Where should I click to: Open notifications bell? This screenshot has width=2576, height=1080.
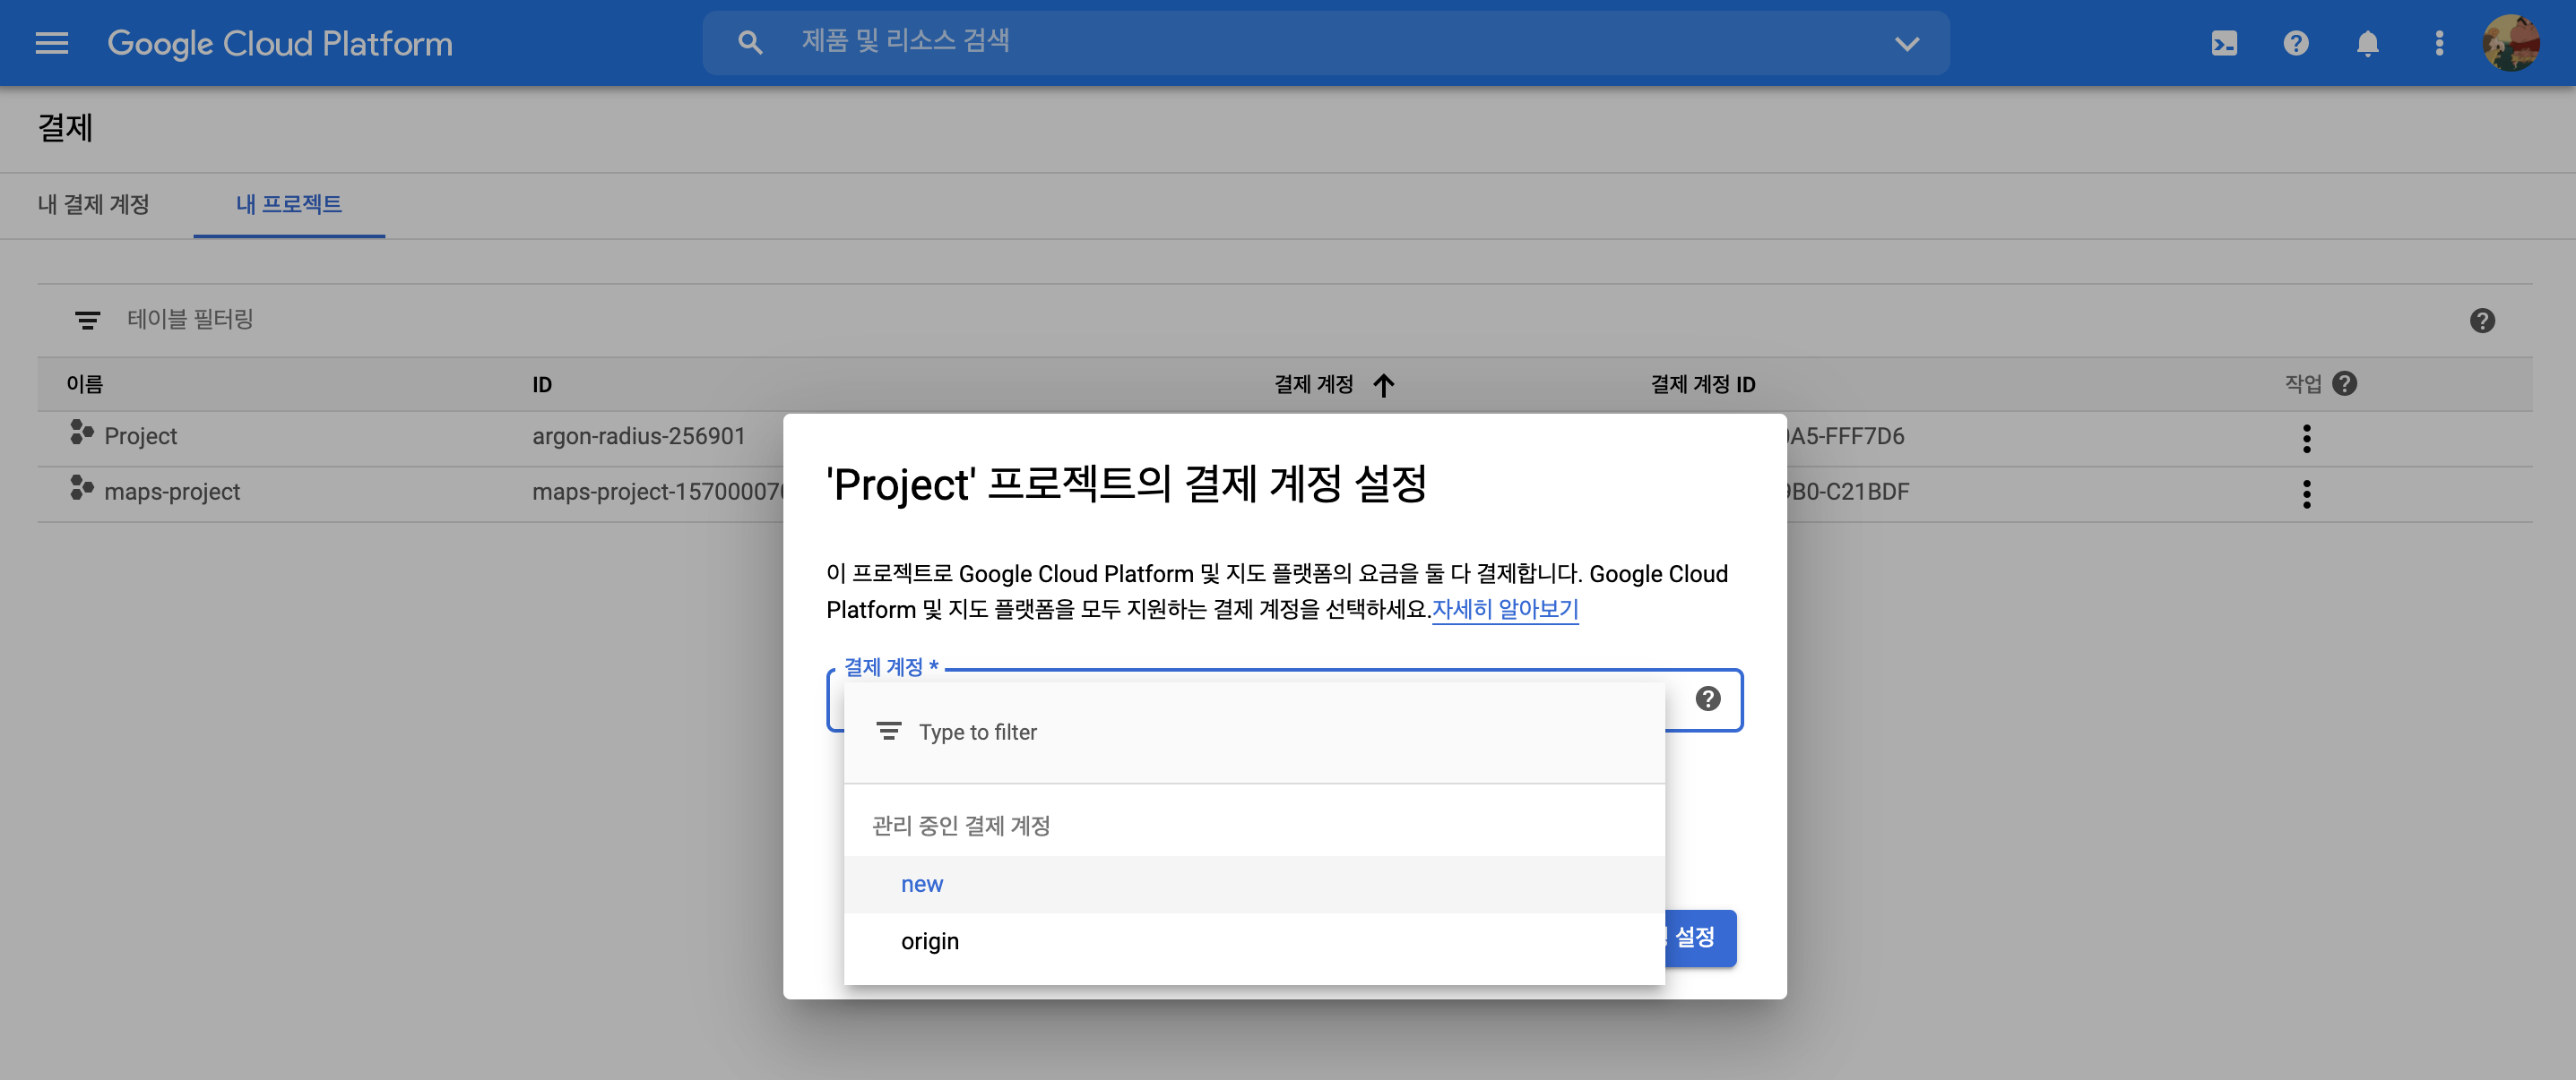[x=2367, y=43]
